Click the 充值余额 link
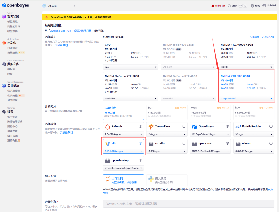This screenshot has width=279, height=212. 254,37
